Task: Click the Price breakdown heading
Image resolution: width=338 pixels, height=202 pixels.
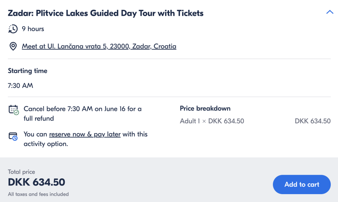Action: 205,108
